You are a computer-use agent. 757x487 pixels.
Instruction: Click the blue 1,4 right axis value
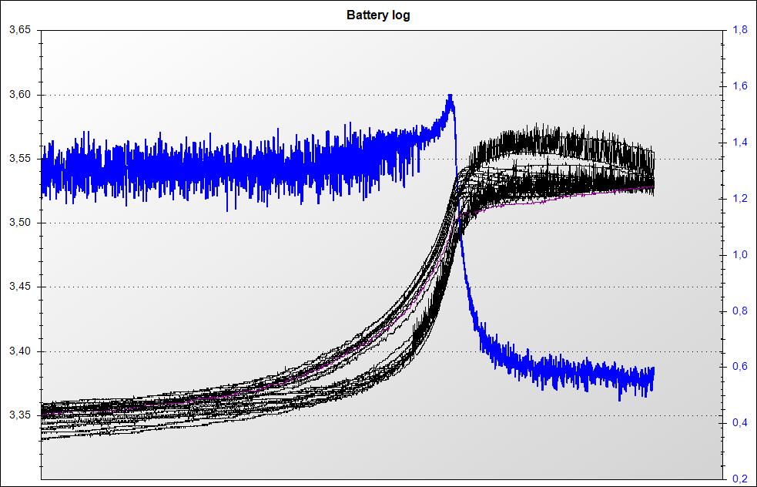[739, 143]
